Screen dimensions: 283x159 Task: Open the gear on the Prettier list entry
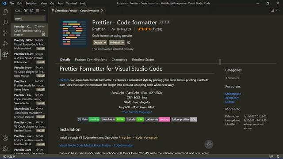click(x=43, y=34)
